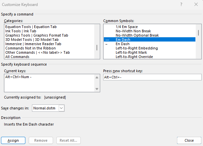Select No-Width Non Break symbol

tap(150, 31)
